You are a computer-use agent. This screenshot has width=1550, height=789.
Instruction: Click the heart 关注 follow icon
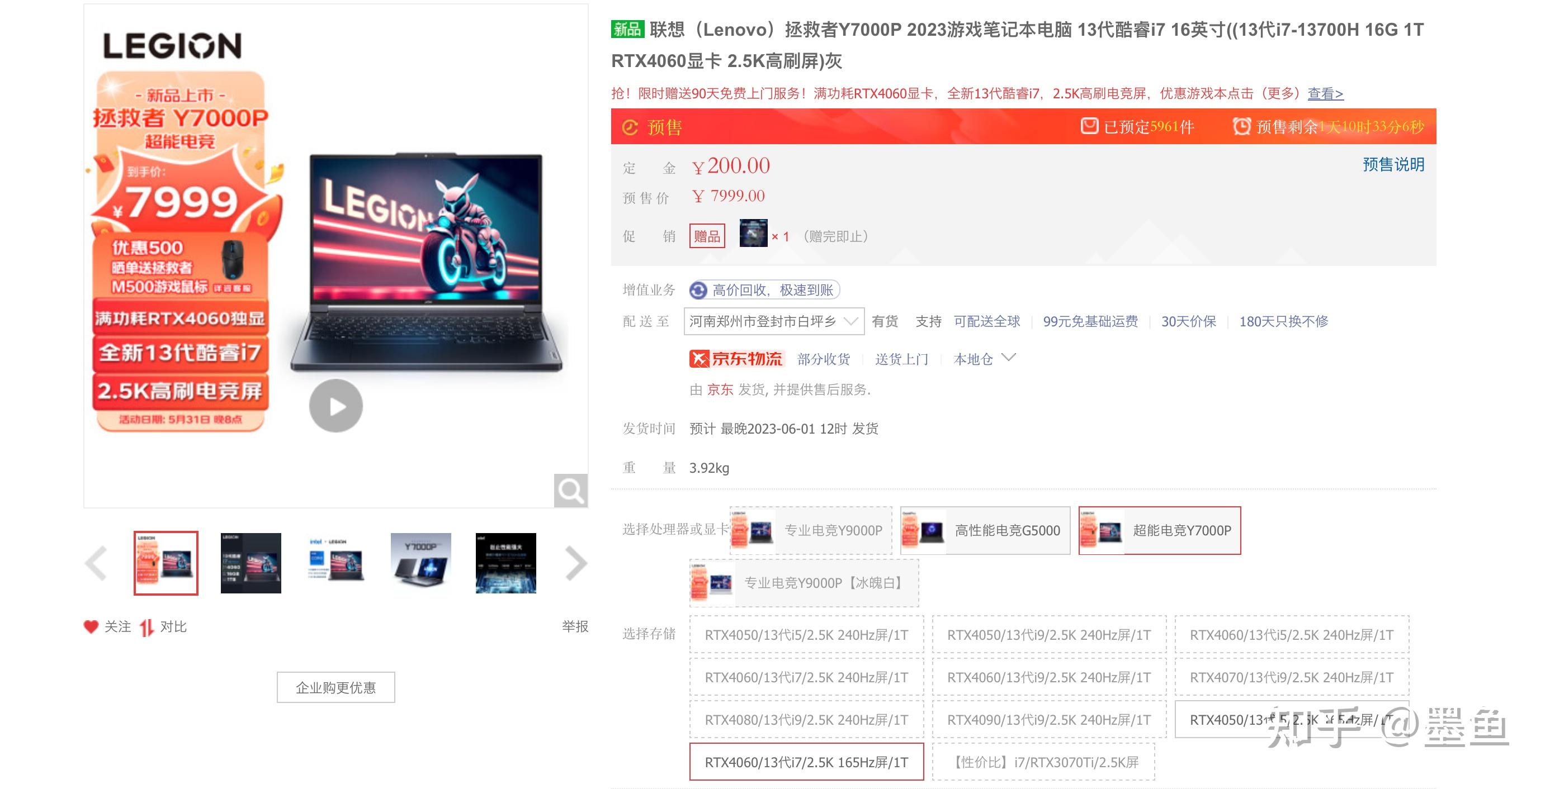coord(91,626)
